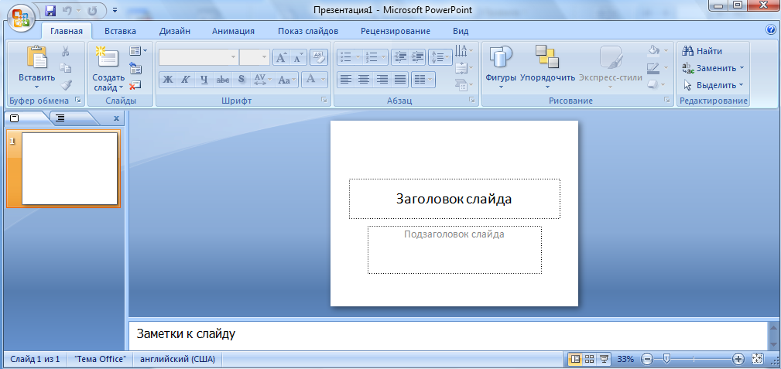The width and height of the screenshot is (781, 369).
Task: Select the Format Painter brush icon
Action: (x=65, y=84)
